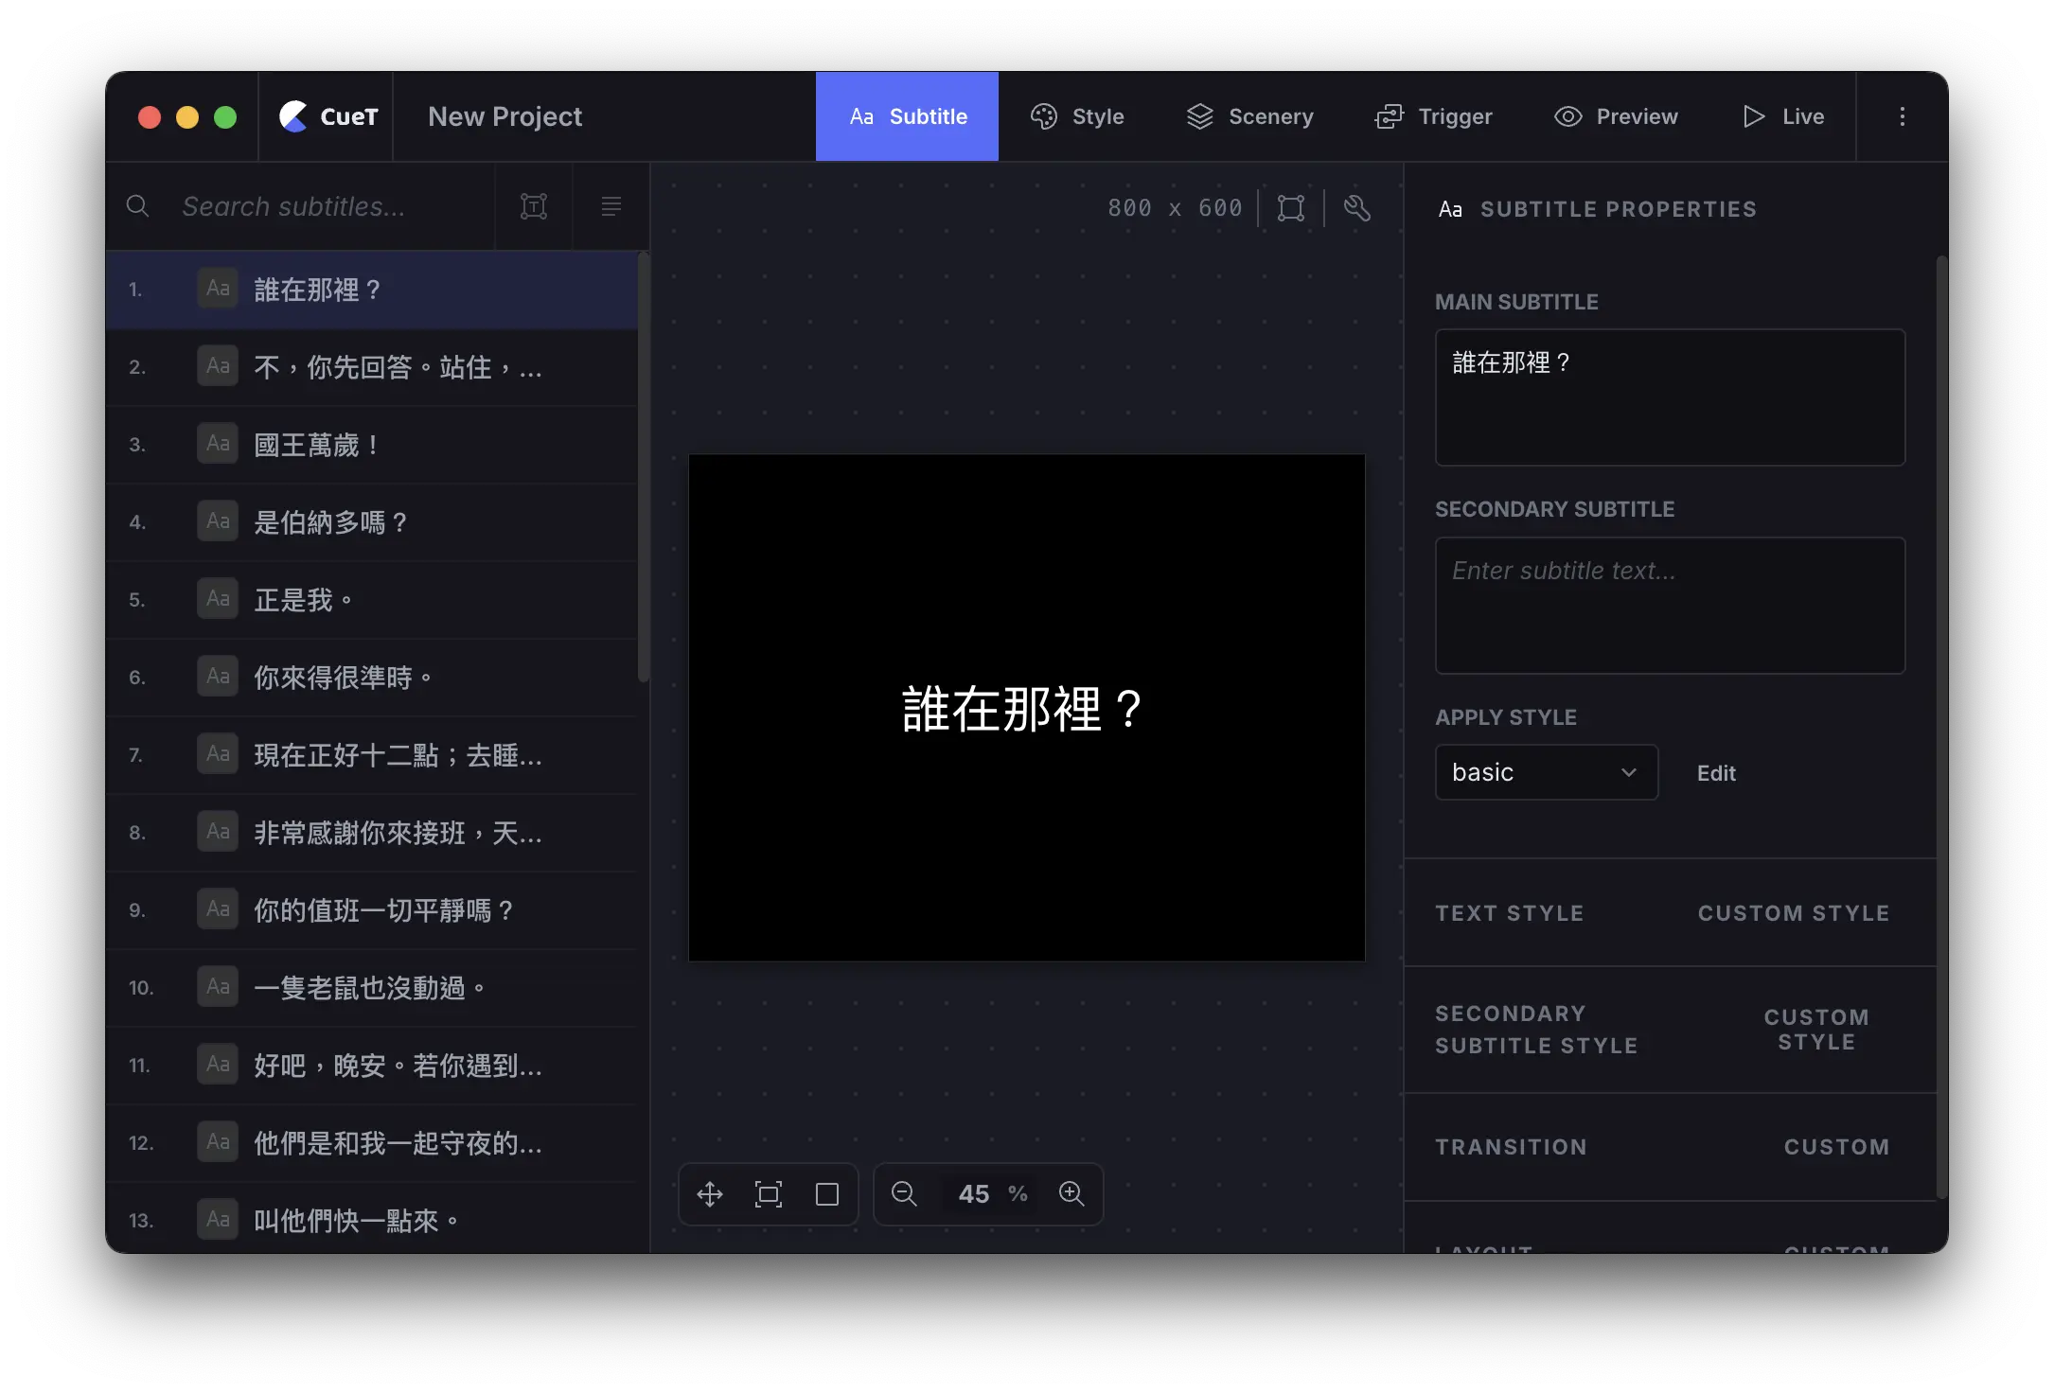The height and width of the screenshot is (1393, 2054).
Task: Click the CueT logo icon
Action: [293, 116]
